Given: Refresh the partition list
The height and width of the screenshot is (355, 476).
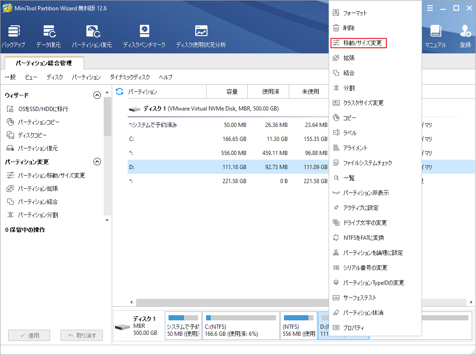Looking at the screenshot, I should [x=122, y=91].
